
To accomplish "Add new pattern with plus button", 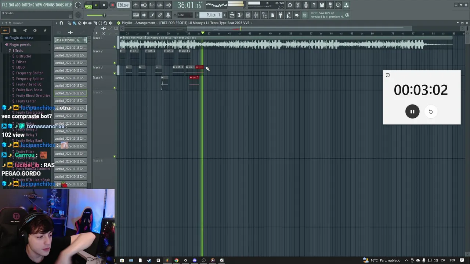I will (224, 15).
